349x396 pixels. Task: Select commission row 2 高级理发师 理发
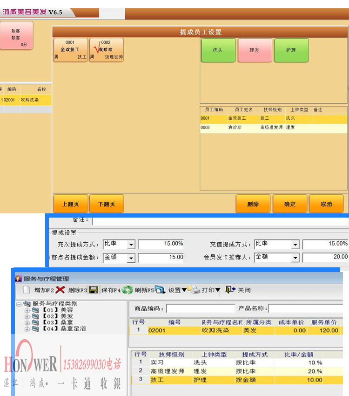click(237, 371)
